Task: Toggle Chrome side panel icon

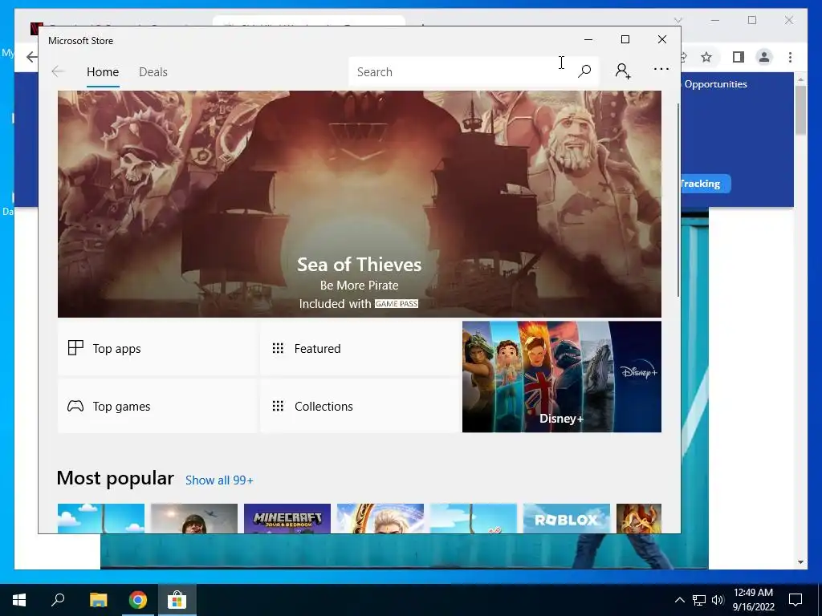Action: [x=739, y=57]
